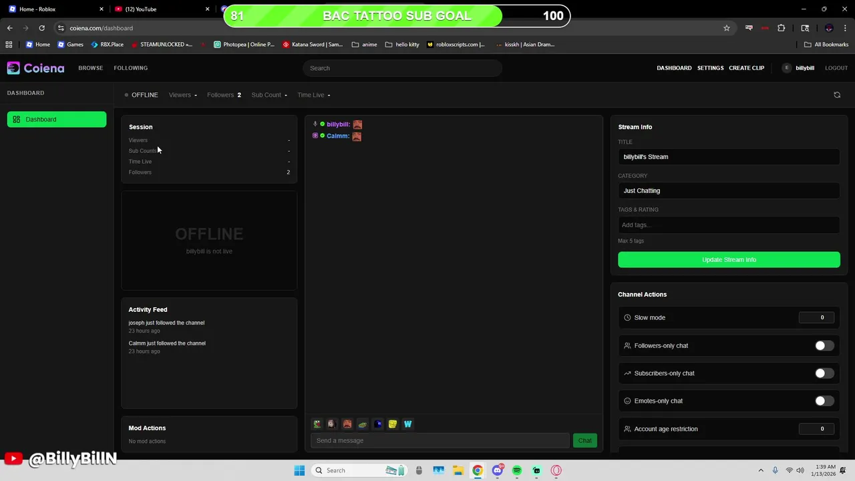Click the Slow mode number field

click(816, 318)
